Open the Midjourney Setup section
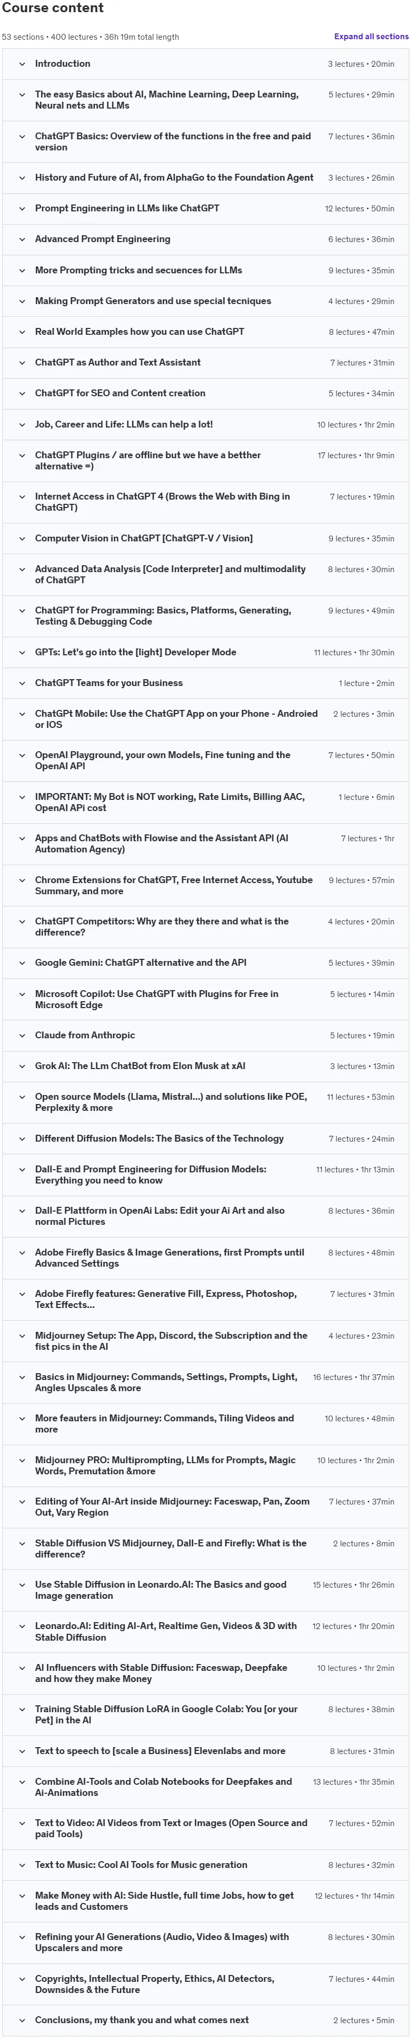The height and width of the screenshot is (2038, 412). [205, 1340]
